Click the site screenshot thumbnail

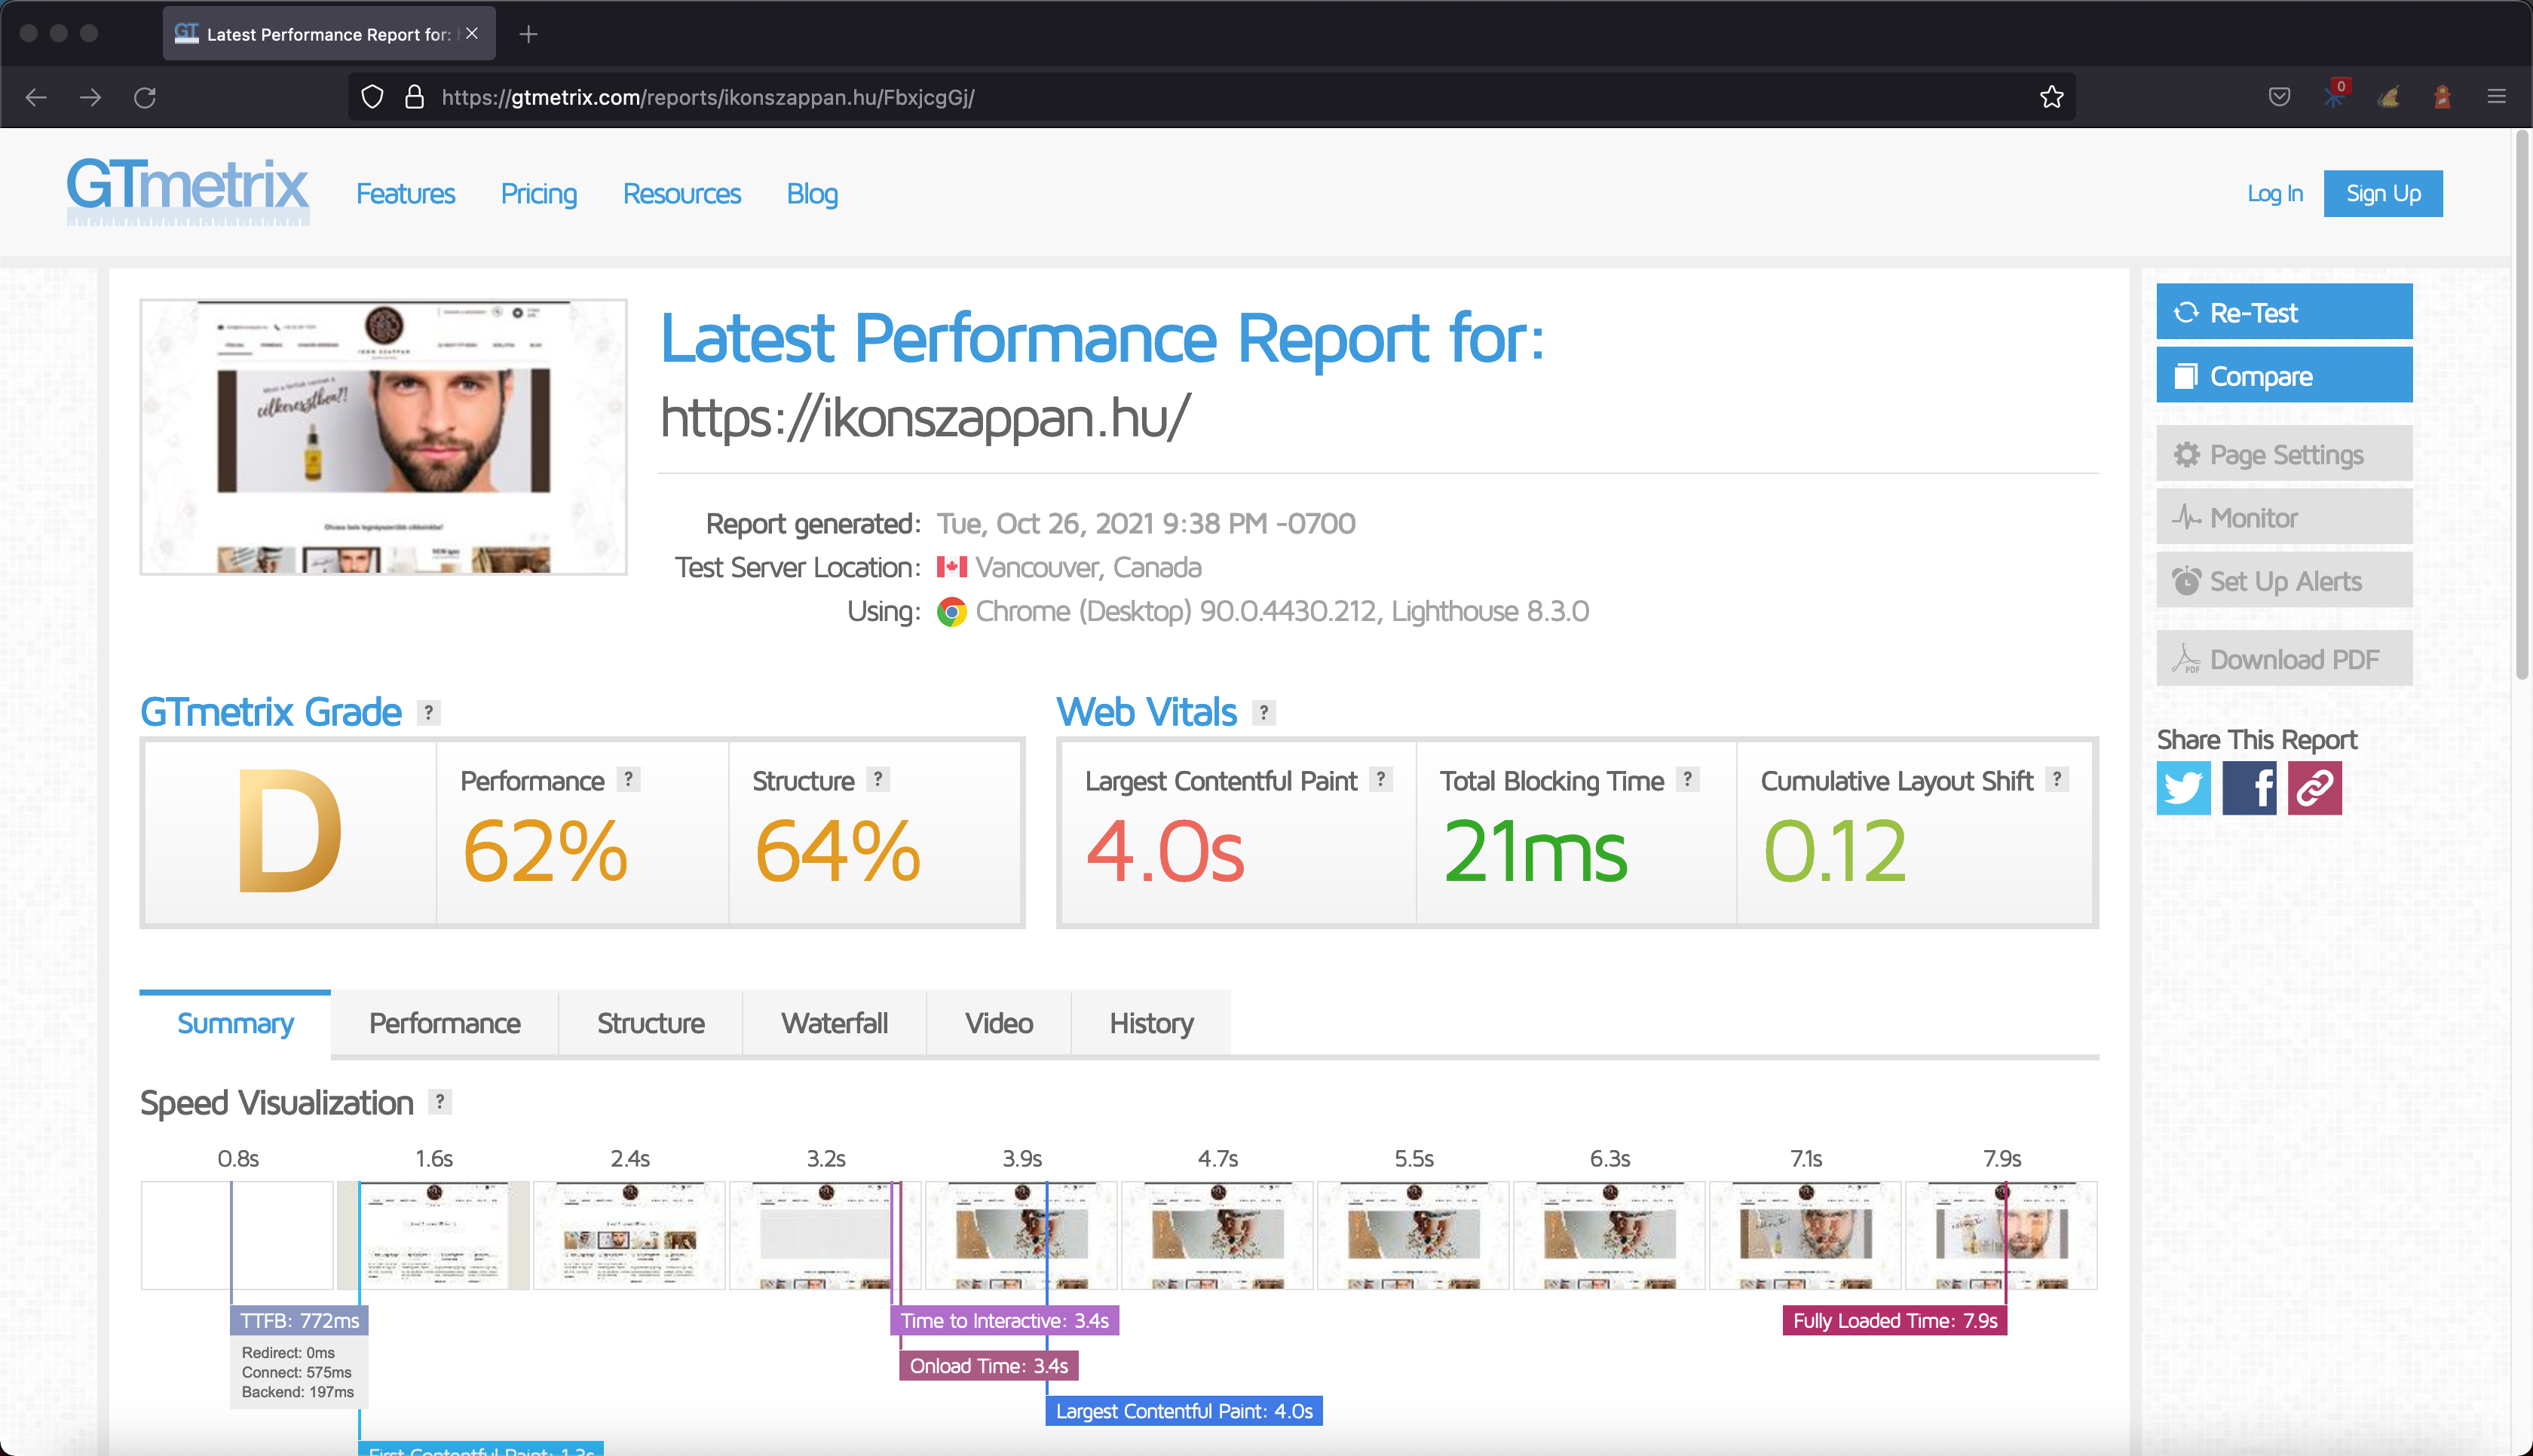pos(383,437)
